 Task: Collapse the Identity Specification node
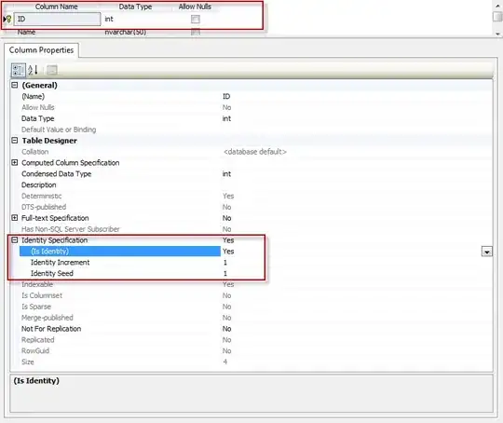point(14,239)
